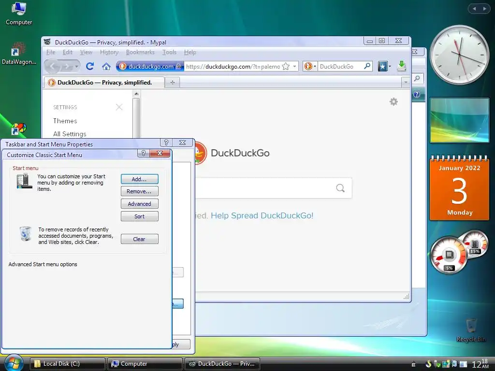Screen dimensions: 495x371
Task: Go to the browser home page
Action: click(106, 67)
